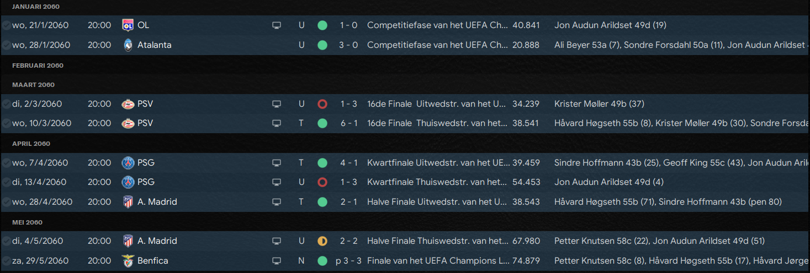Image resolution: width=810 pixels, height=273 pixels.
Task: Toggle the check circle beside di, 2/3/2060
Action: [x=6, y=104]
